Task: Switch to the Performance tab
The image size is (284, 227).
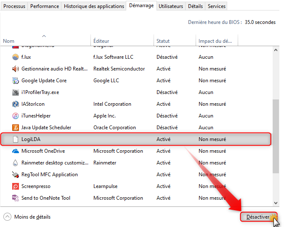Action: pos(45,6)
